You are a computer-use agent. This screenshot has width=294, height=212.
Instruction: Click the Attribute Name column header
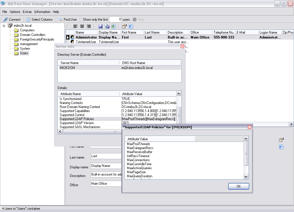point(88,94)
